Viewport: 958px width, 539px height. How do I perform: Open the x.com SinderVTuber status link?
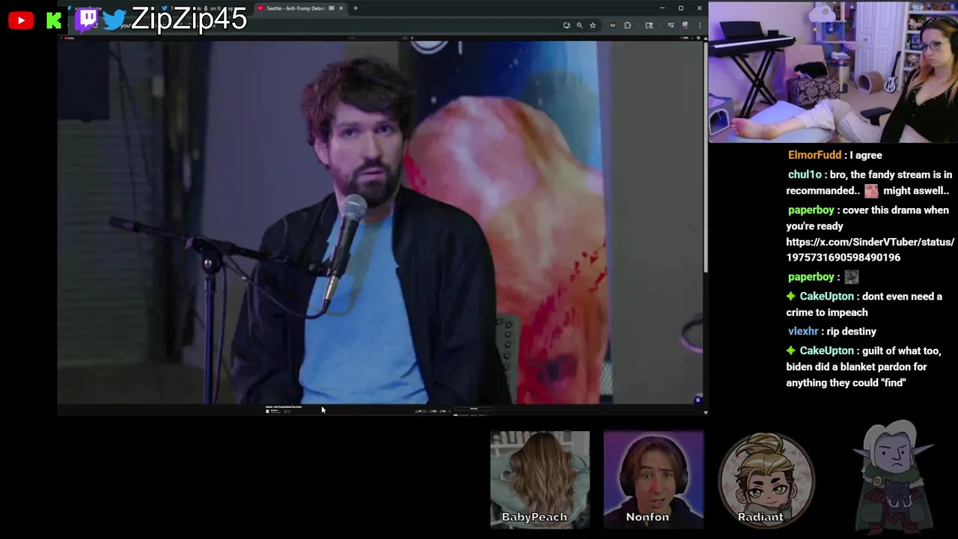point(870,250)
